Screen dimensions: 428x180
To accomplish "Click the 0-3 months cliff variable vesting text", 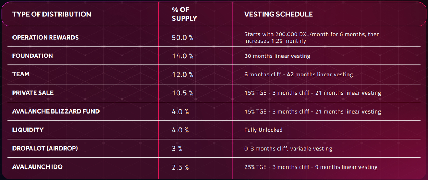I will 288,149.
